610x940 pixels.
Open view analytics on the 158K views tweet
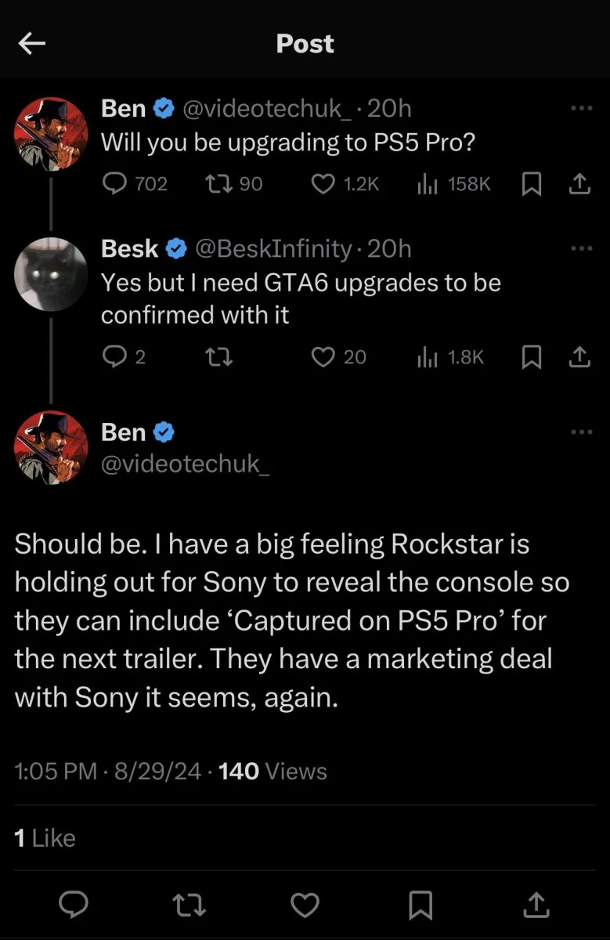427,183
